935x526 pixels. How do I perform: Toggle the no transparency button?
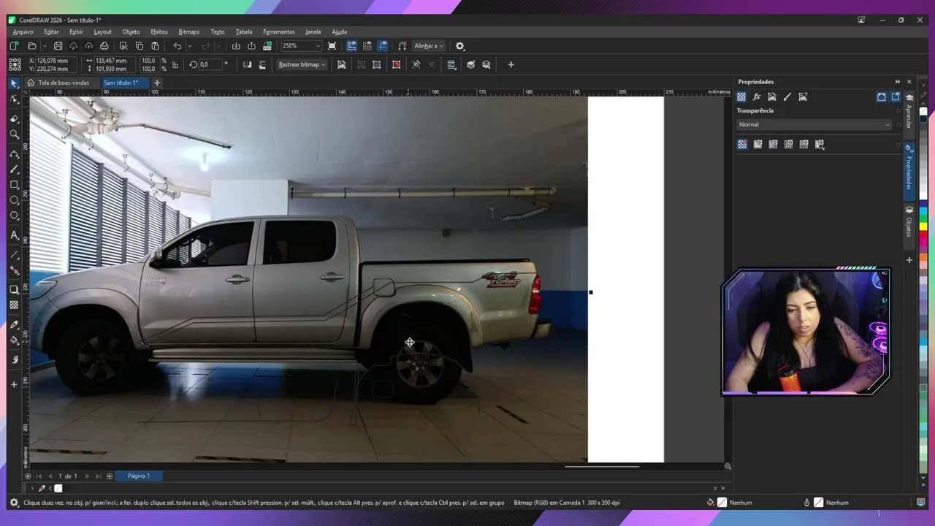pyautogui.click(x=742, y=145)
